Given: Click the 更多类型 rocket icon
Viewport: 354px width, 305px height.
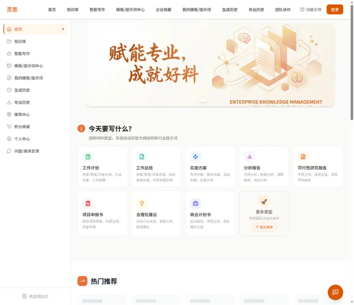Looking at the screenshot, I should coord(264,201).
